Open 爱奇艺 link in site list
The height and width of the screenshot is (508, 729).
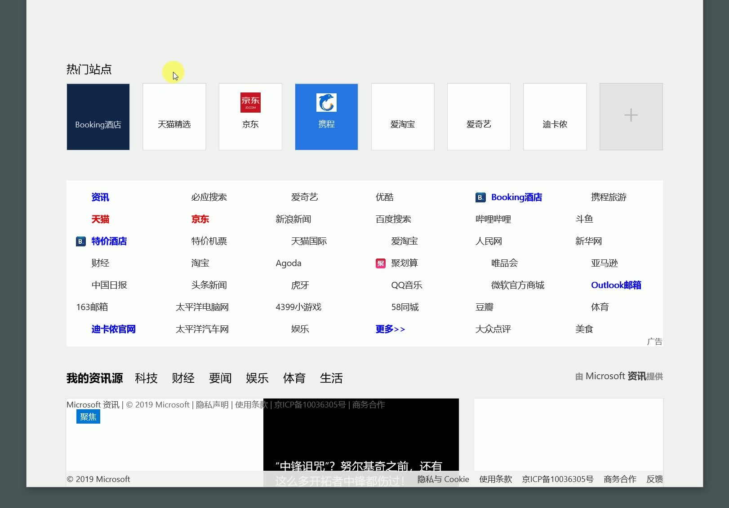[x=304, y=197]
